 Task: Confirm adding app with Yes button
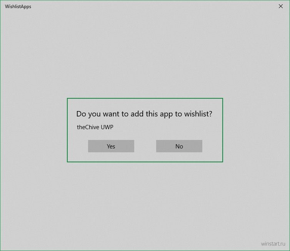111,146
